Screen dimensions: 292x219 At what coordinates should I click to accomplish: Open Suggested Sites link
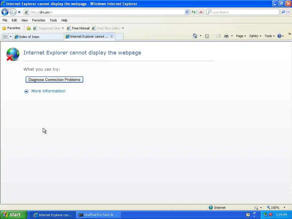pyautogui.click(x=47, y=28)
